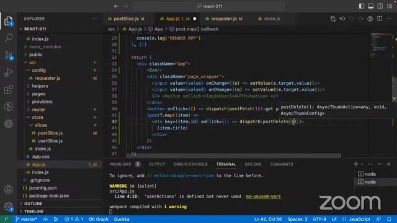Click the master branch in status bar
The width and height of the screenshot is (397, 223).
(x=26, y=219)
